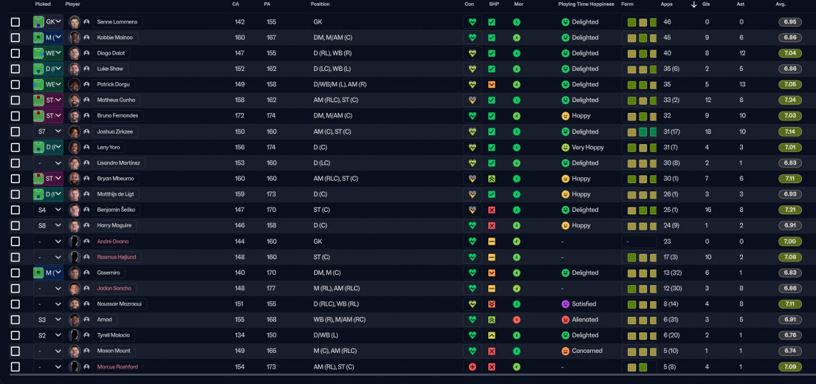816x384 pixels.
Task: Select Lisandro Martínez's row checkbox
Action: 15,163
